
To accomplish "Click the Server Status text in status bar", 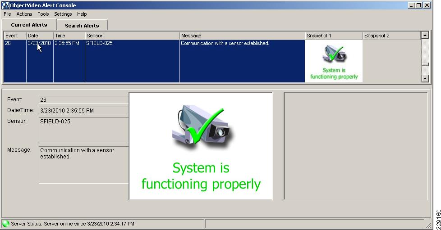I will [73, 224].
